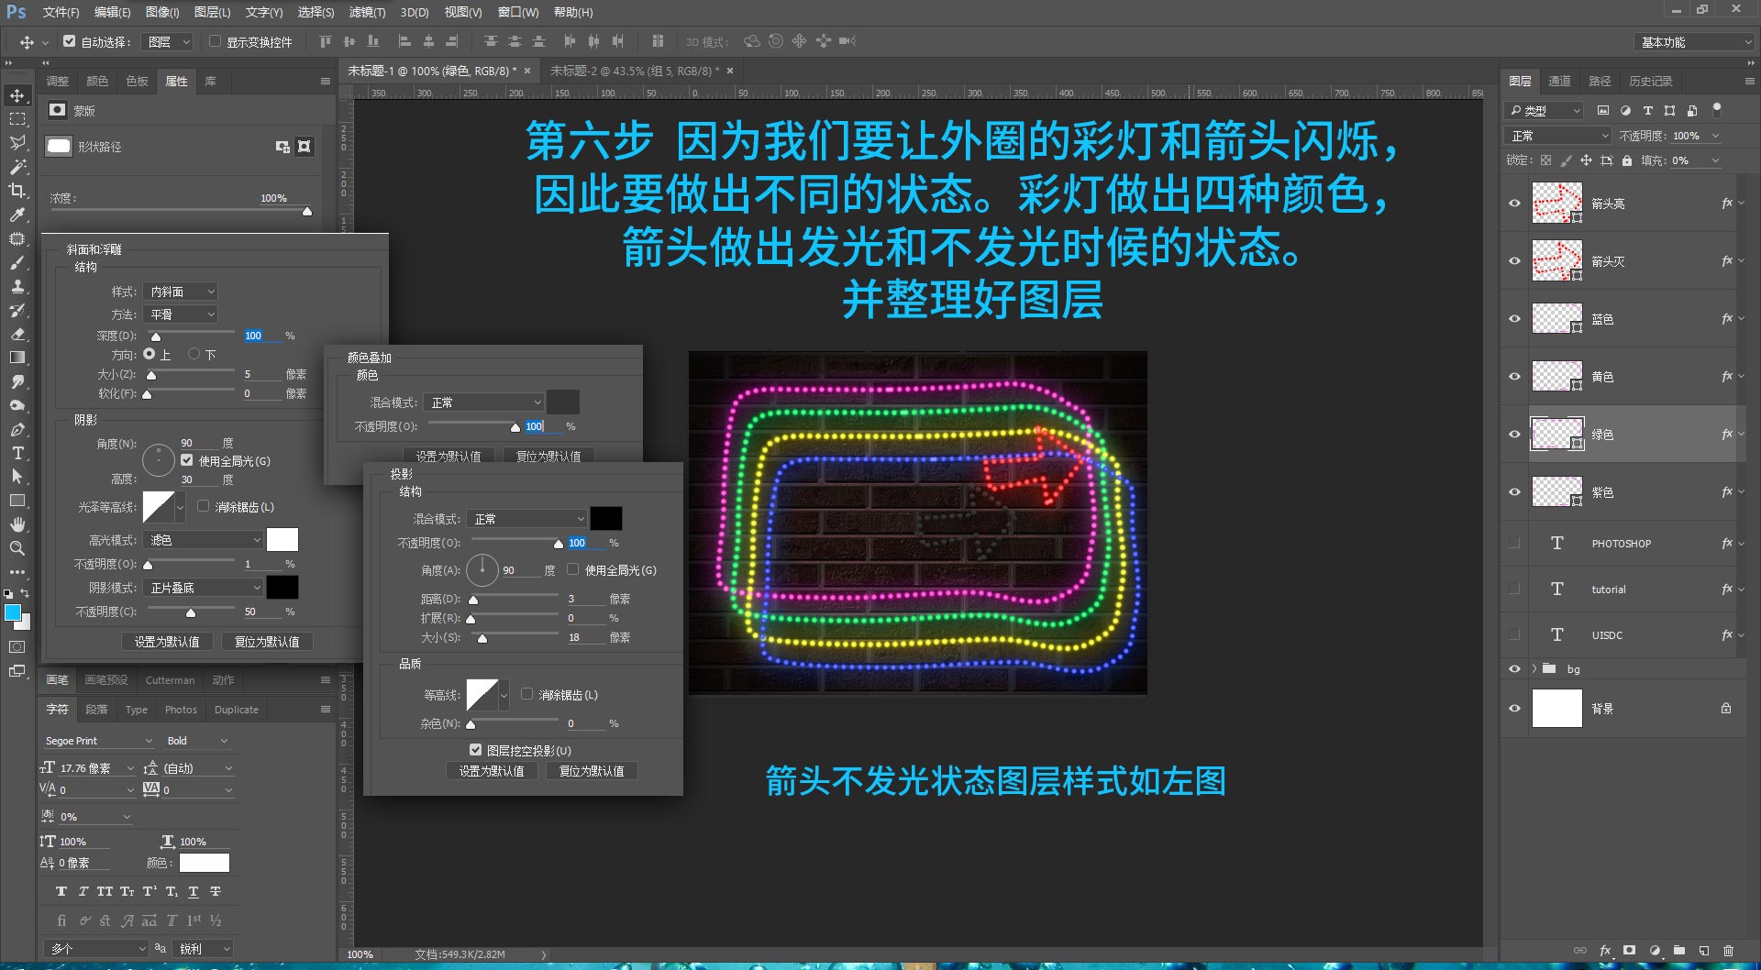This screenshot has width=1761, height=970.
Task: Expand the bg layer group
Action: (1534, 668)
